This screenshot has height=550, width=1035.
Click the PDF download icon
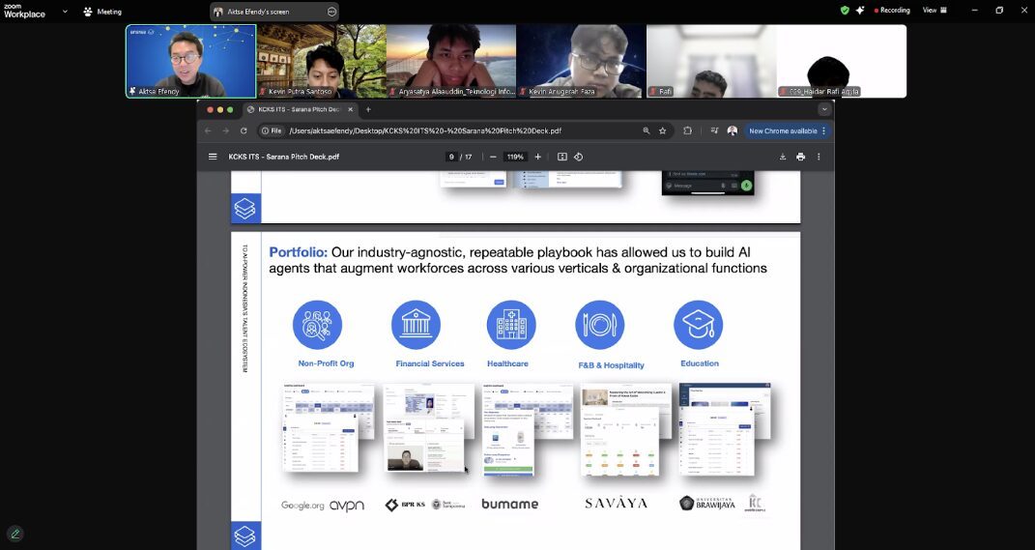point(783,157)
